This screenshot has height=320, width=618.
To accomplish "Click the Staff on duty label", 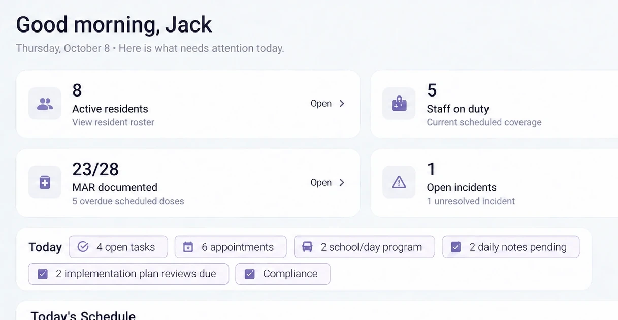I will [x=458, y=109].
